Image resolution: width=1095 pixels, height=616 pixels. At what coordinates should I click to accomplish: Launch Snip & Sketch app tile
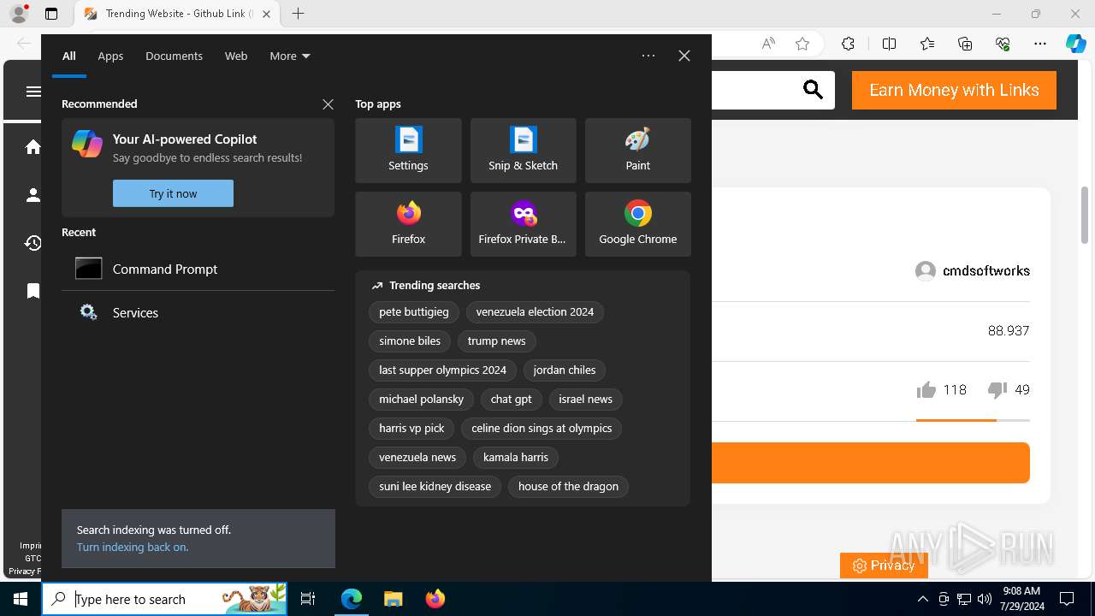tap(523, 151)
